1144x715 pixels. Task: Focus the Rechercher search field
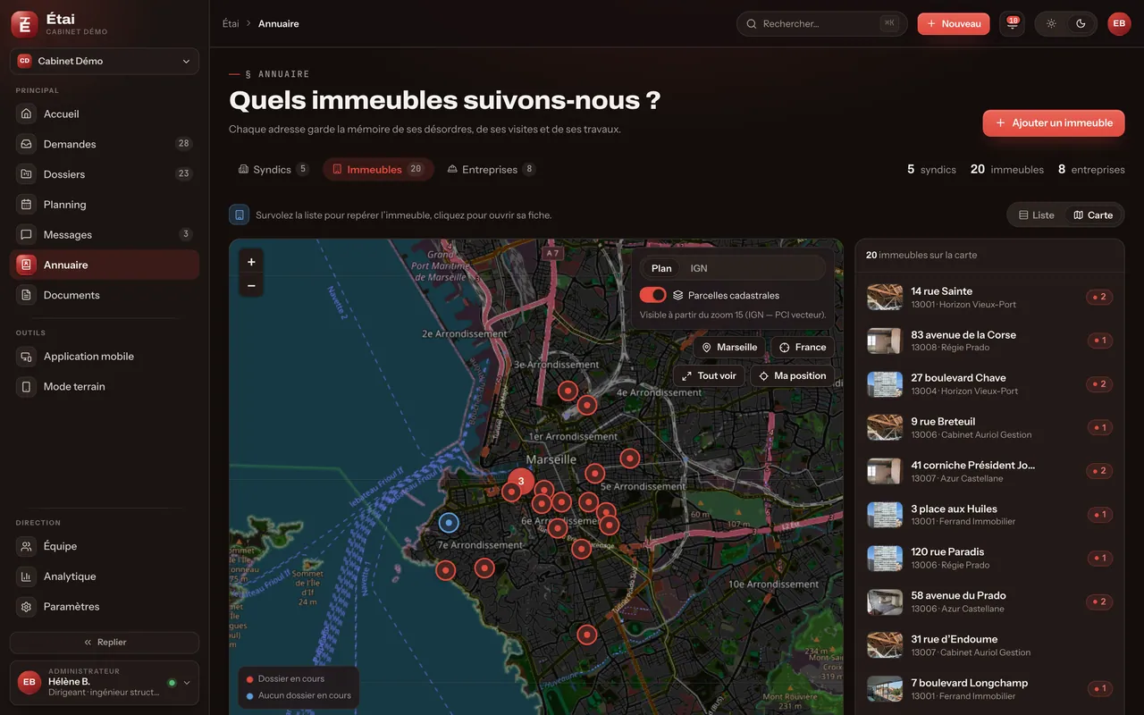point(822,24)
